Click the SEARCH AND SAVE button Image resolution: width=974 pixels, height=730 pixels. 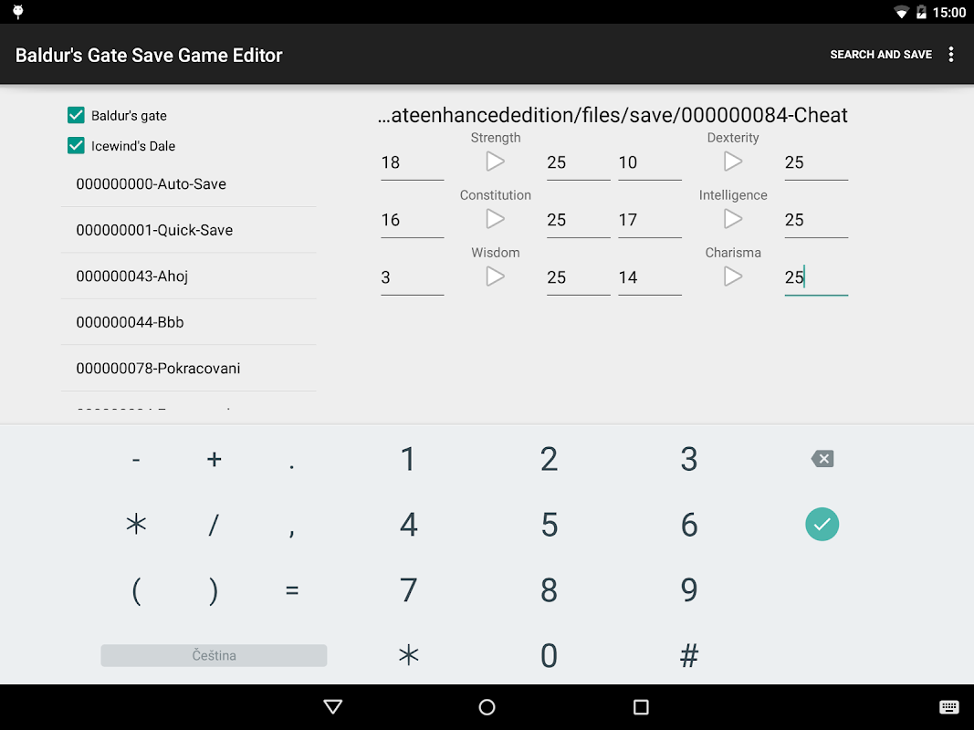click(x=881, y=55)
